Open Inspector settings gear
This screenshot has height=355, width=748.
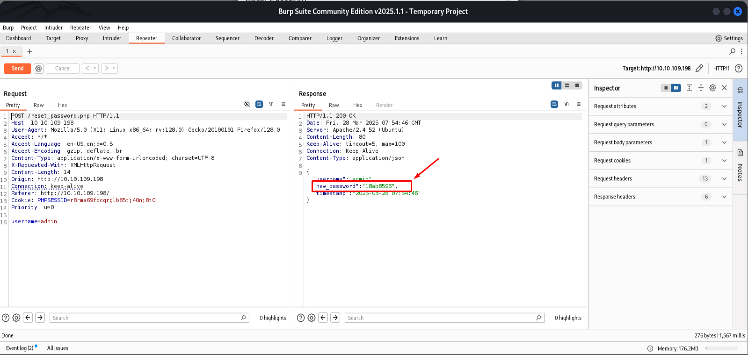tap(712, 88)
